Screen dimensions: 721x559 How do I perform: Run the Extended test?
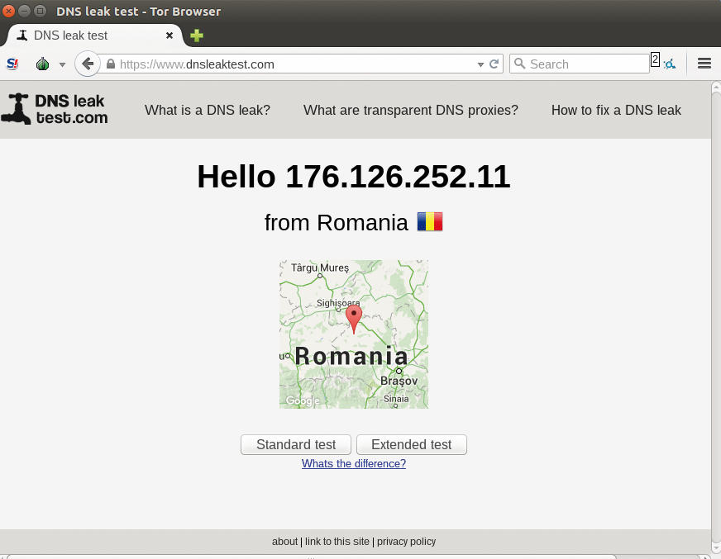412,444
